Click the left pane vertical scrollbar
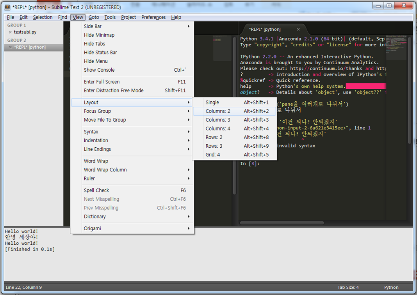This screenshot has width=417, height=295. point(235,115)
